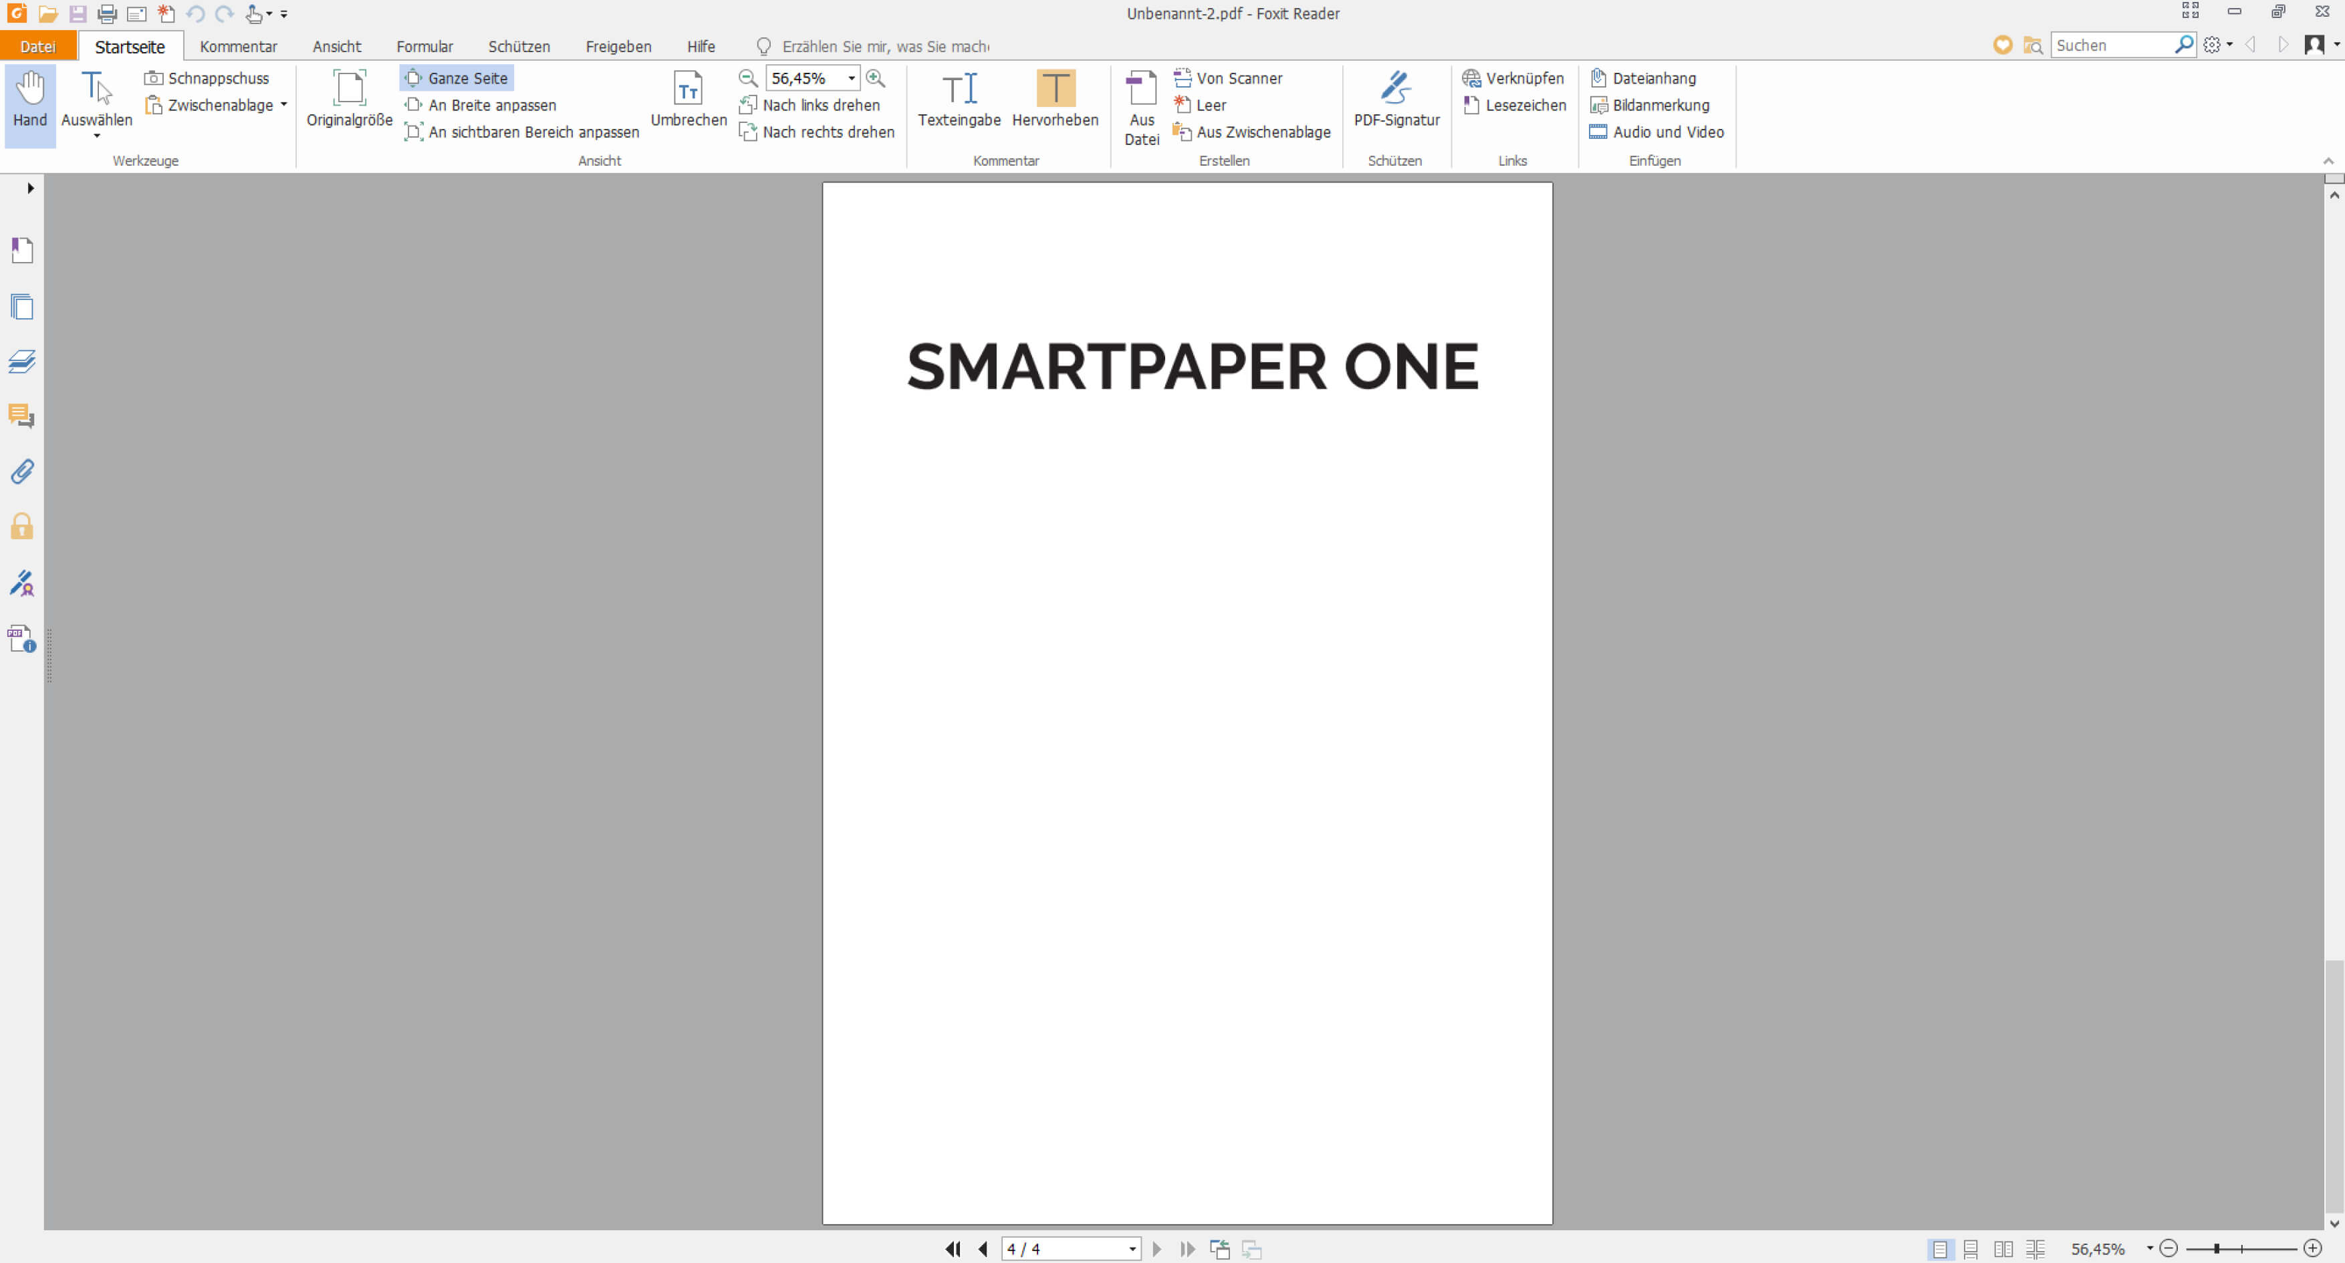Click the ribbon zoom out magnifier

(748, 78)
